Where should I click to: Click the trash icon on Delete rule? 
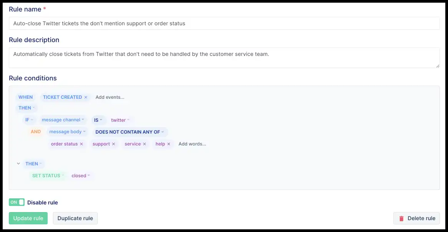click(402, 218)
